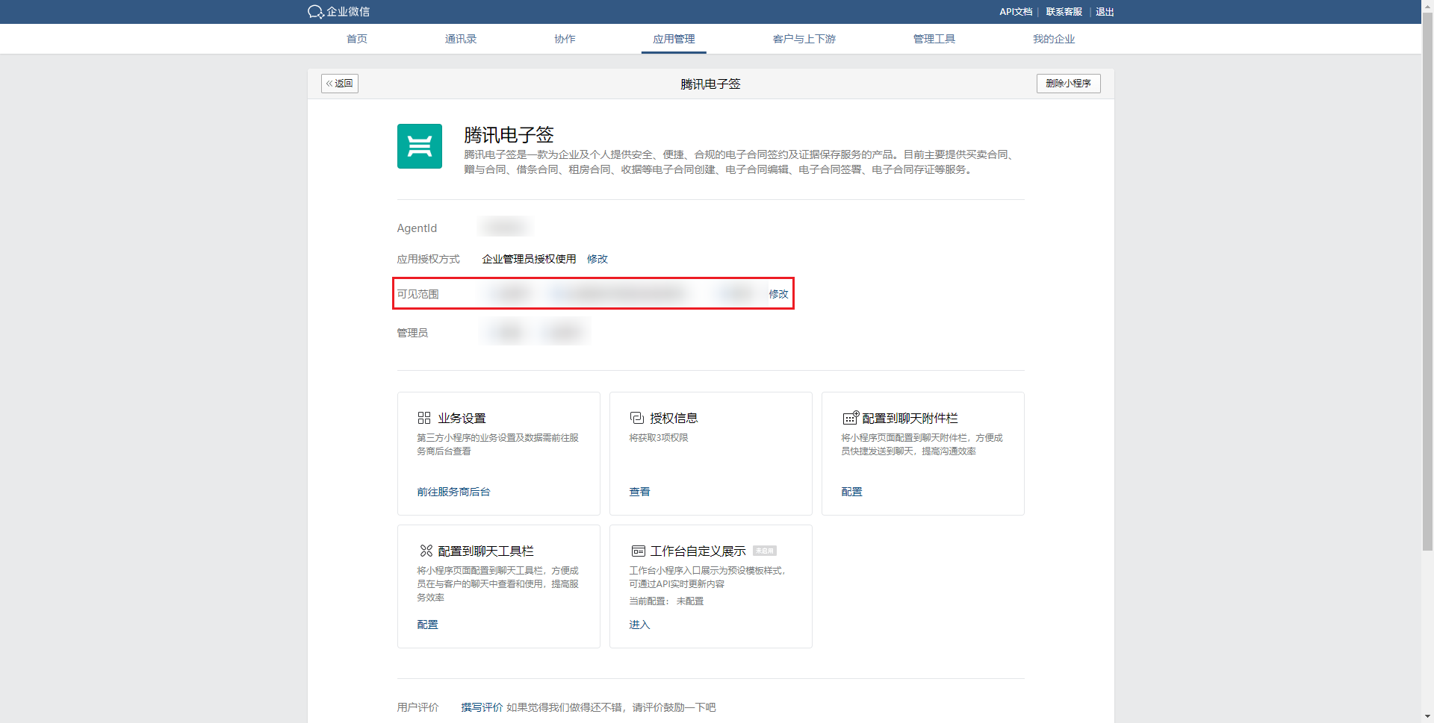Click the 腾讯电子签 green app icon

pyautogui.click(x=420, y=146)
